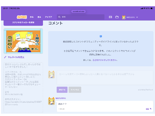Image resolution: width=155 pixels, height=116 pixels.
Task: Click the pencil icon beside サムネイルを変更
Action: pyautogui.click(x=5, y=57)
